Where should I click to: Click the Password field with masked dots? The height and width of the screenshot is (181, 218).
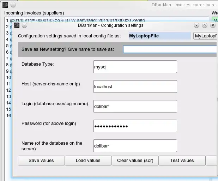tap(135, 126)
